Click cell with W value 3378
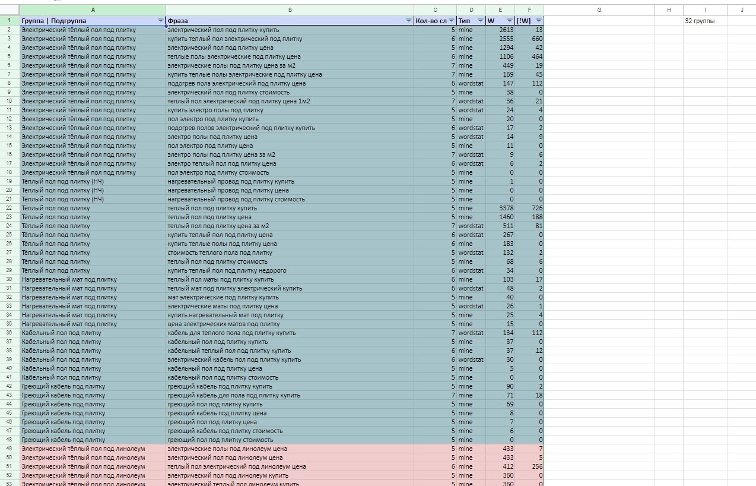 click(499, 208)
